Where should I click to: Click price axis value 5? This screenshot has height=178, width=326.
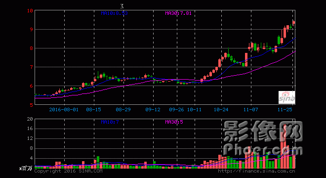coord(32,105)
